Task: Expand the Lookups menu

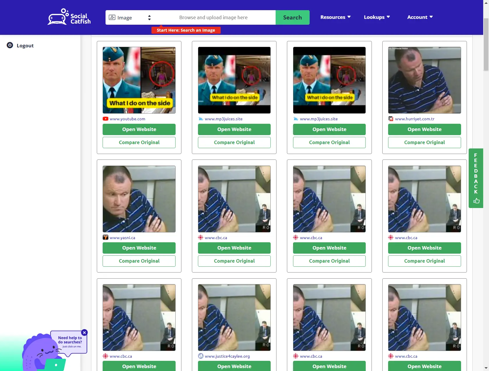Action: point(376,17)
